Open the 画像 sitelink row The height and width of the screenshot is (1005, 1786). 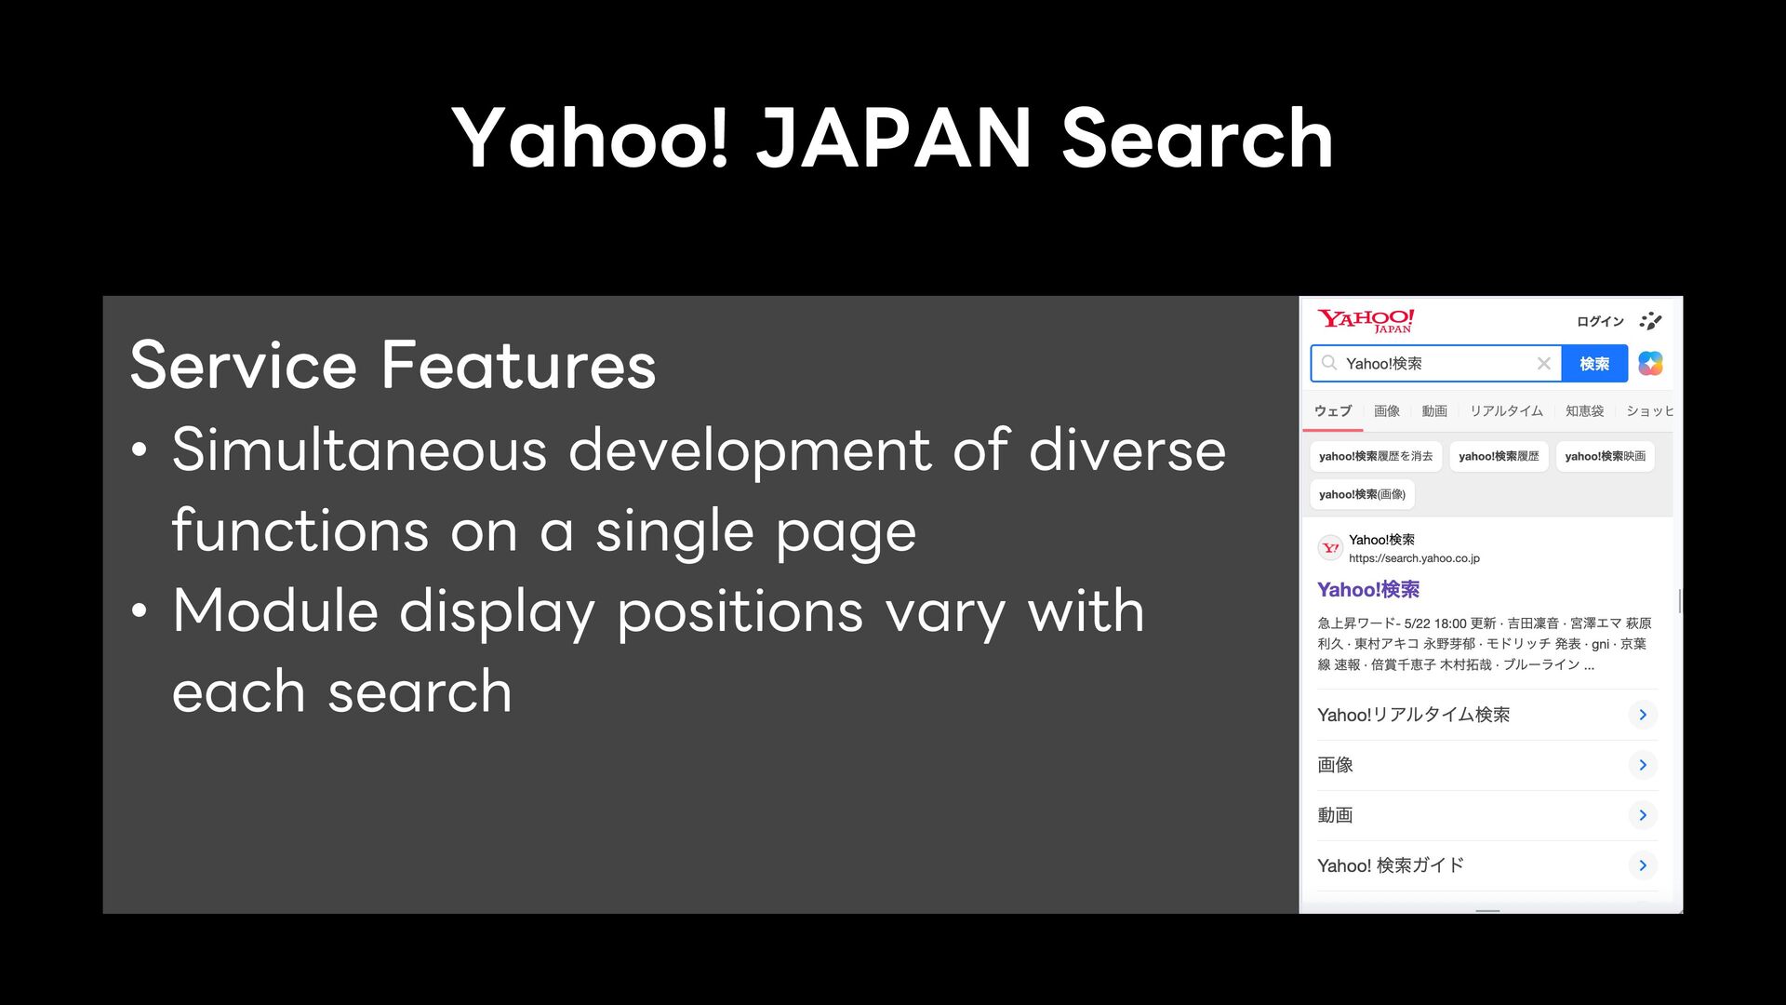click(1486, 765)
